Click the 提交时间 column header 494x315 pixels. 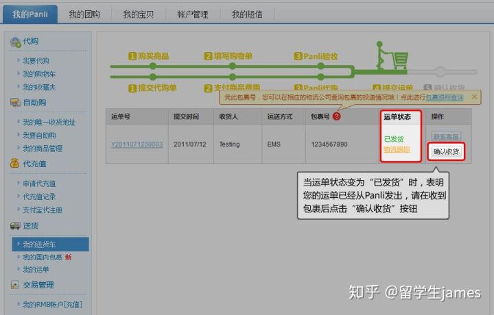pyautogui.click(x=186, y=116)
